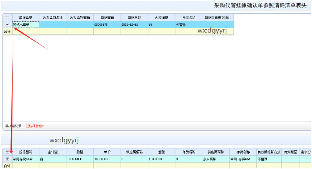The width and height of the screenshot is (312, 169).
Task: Select the 金额 cell showing 1,000.00
Action: point(162,159)
